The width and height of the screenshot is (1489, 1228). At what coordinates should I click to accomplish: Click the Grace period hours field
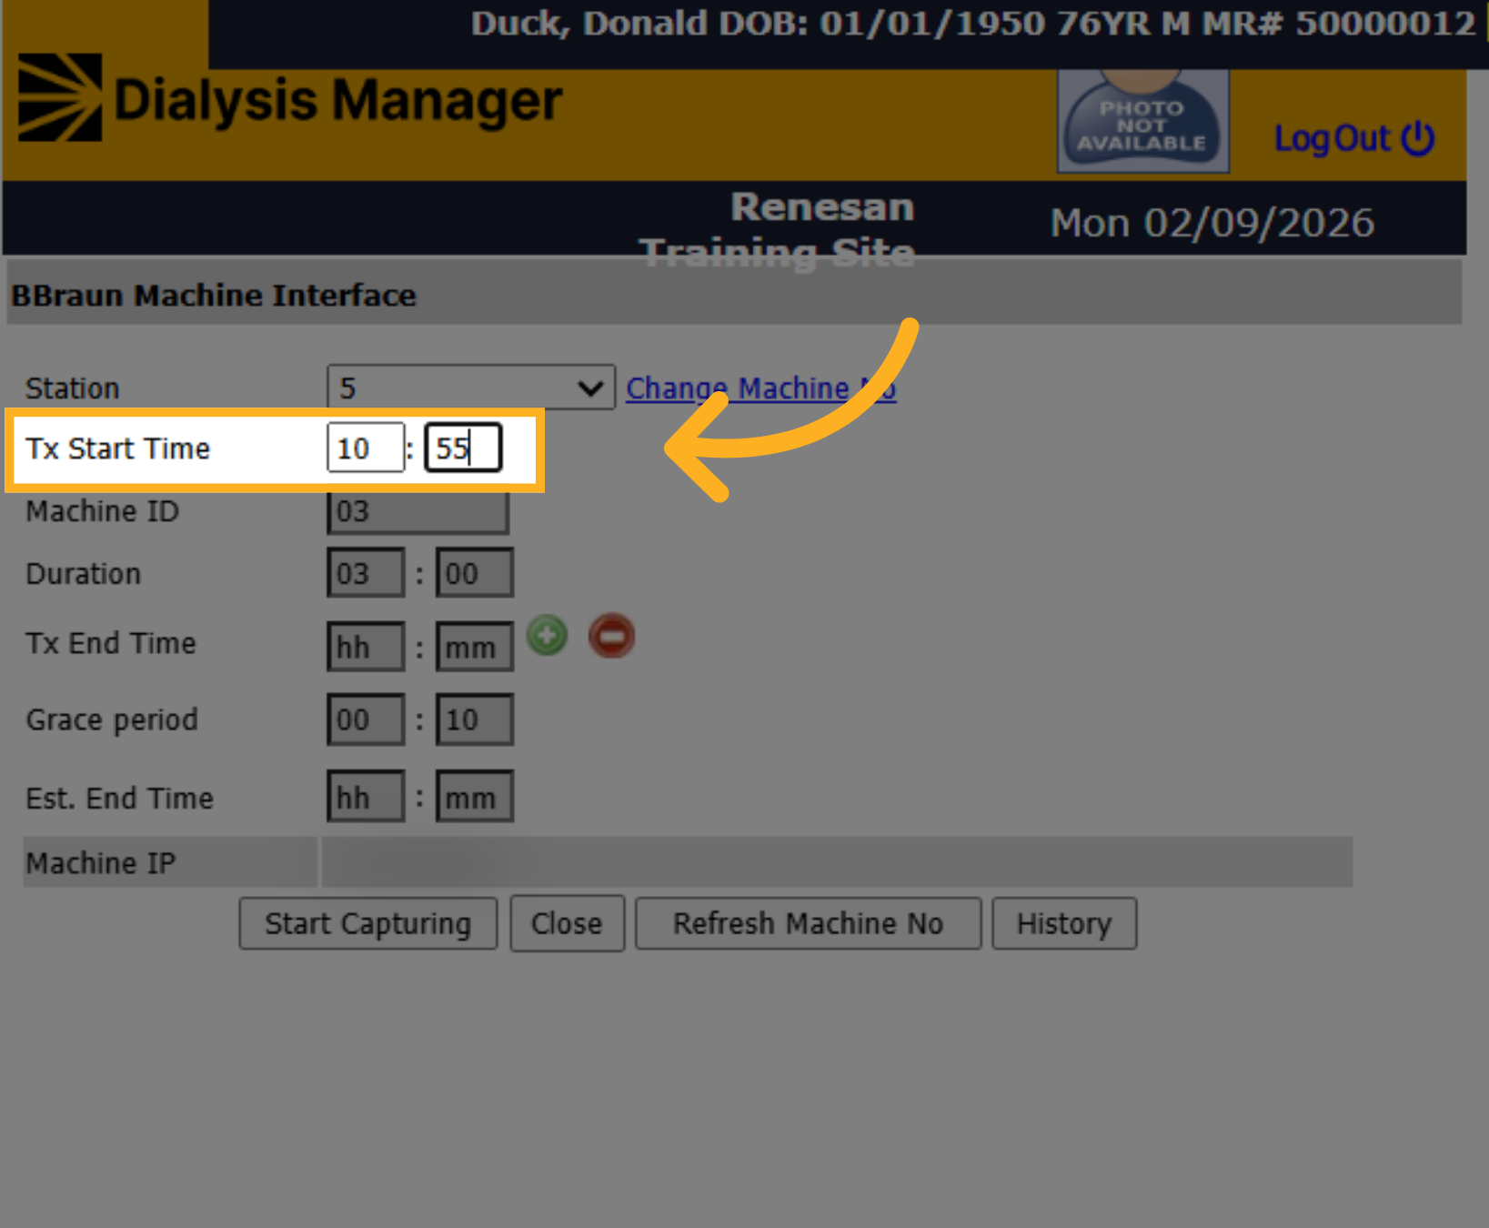[366, 720]
